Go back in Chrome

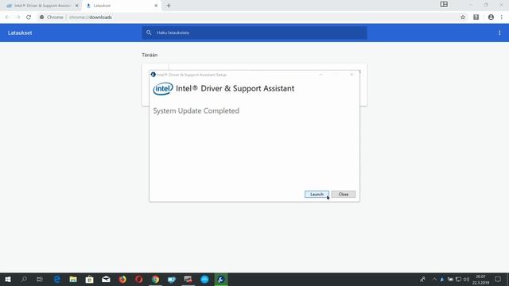(7, 17)
